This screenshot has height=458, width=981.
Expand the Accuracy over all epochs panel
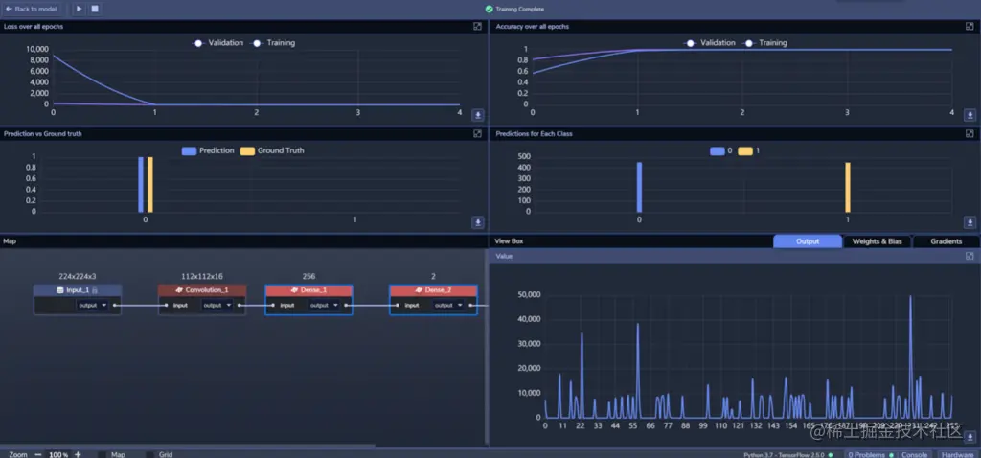(970, 26)
